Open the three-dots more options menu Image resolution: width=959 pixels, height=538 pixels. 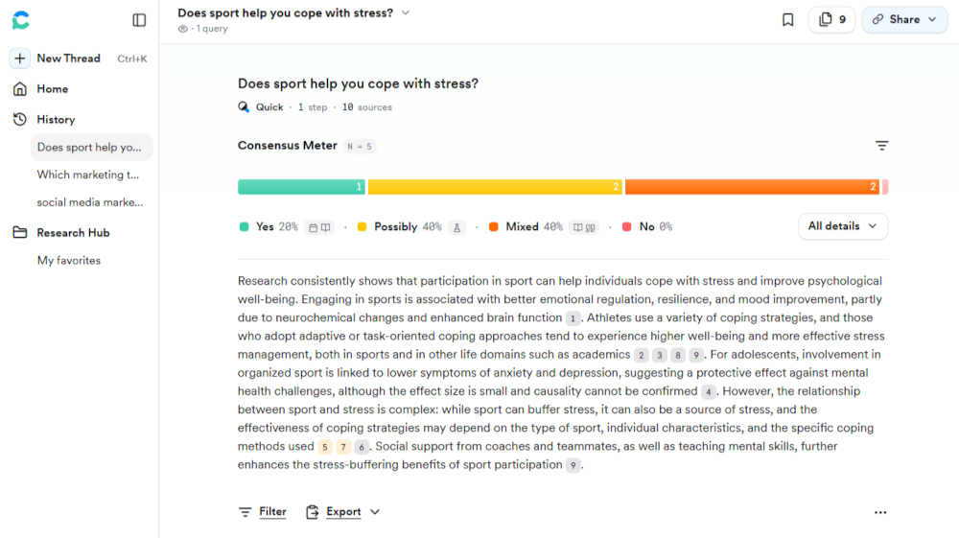pos(880,513)
